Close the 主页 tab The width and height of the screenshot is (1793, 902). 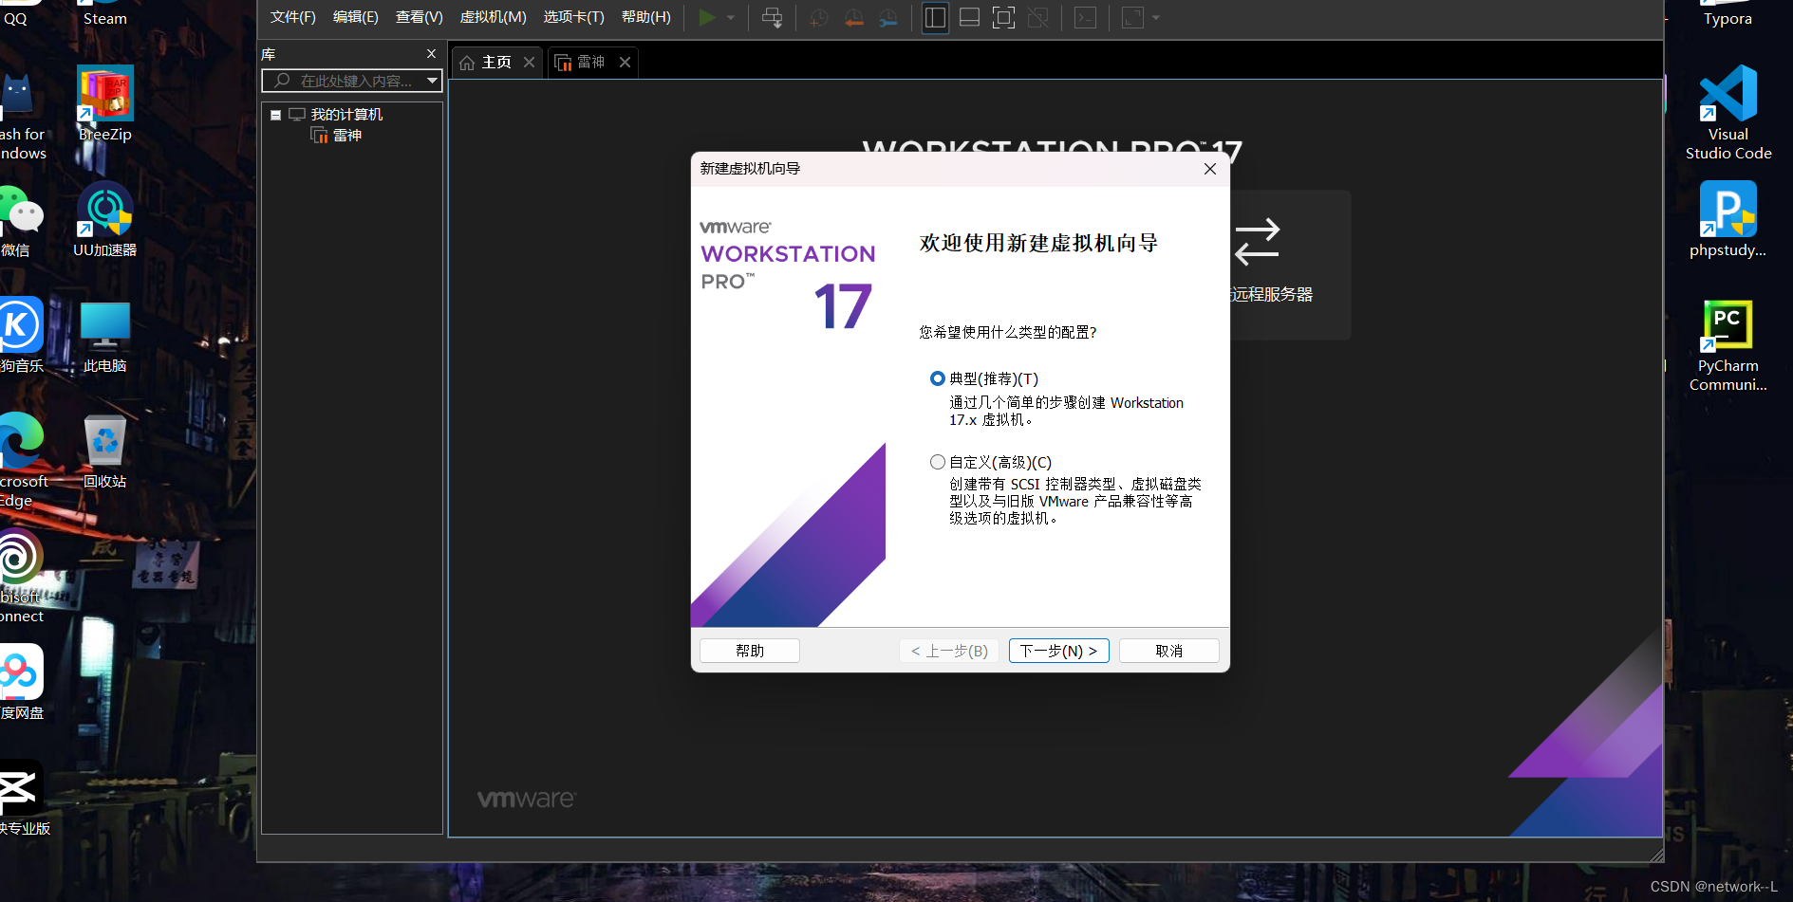[530, 62]
